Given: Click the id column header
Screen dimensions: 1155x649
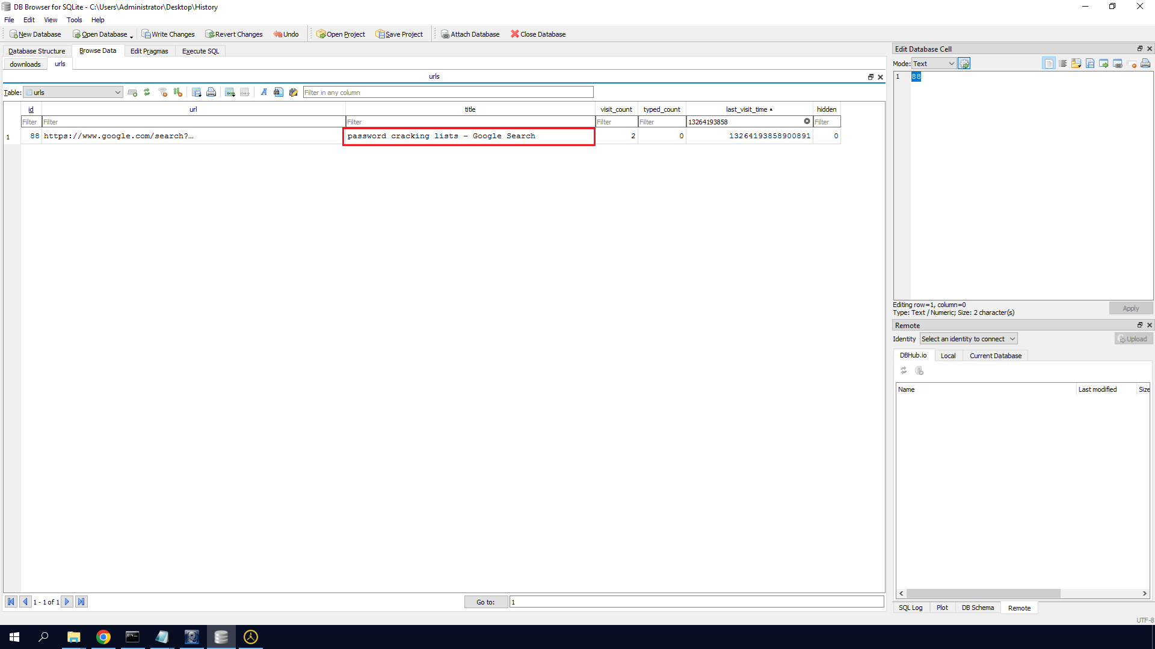Looking at the screenshot, I should pyautogui.click(x=31, y=109).
